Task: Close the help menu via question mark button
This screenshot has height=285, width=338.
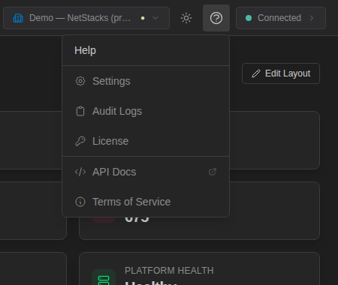Action: [x=216, y=18]
